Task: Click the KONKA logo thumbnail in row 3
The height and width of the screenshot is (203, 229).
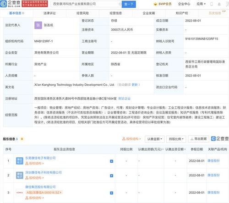Action: point(20,192)
